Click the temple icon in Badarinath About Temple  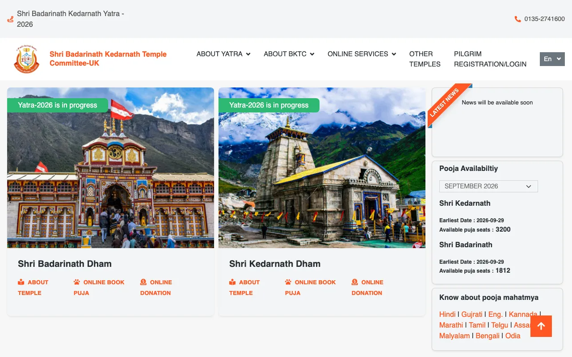tap(21, 282)
